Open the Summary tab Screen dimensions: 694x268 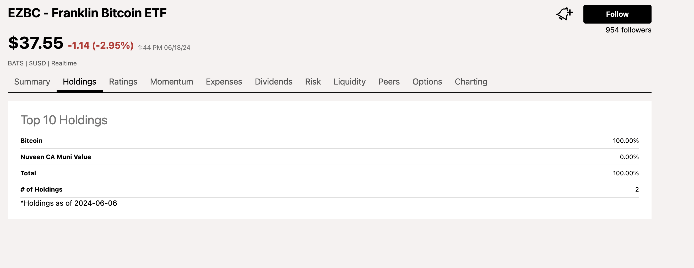[32, 82]
